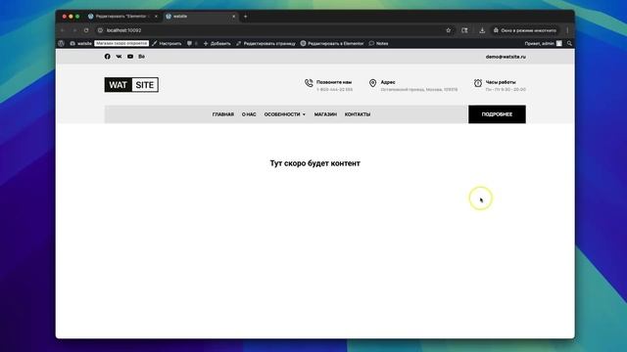Click the address map pin icon

coord(372,83)
